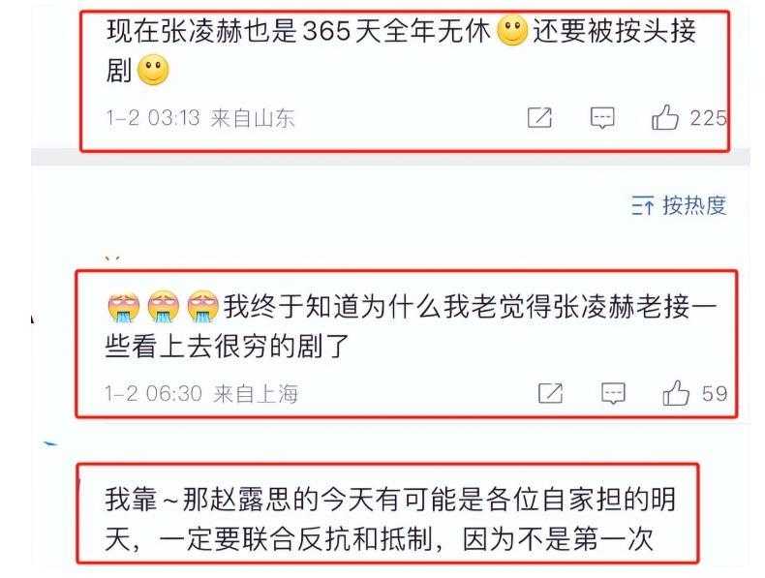This screenshot has width=765, height=578.
Task: Click the 来自山东 location label
Action: click(253, 118)
